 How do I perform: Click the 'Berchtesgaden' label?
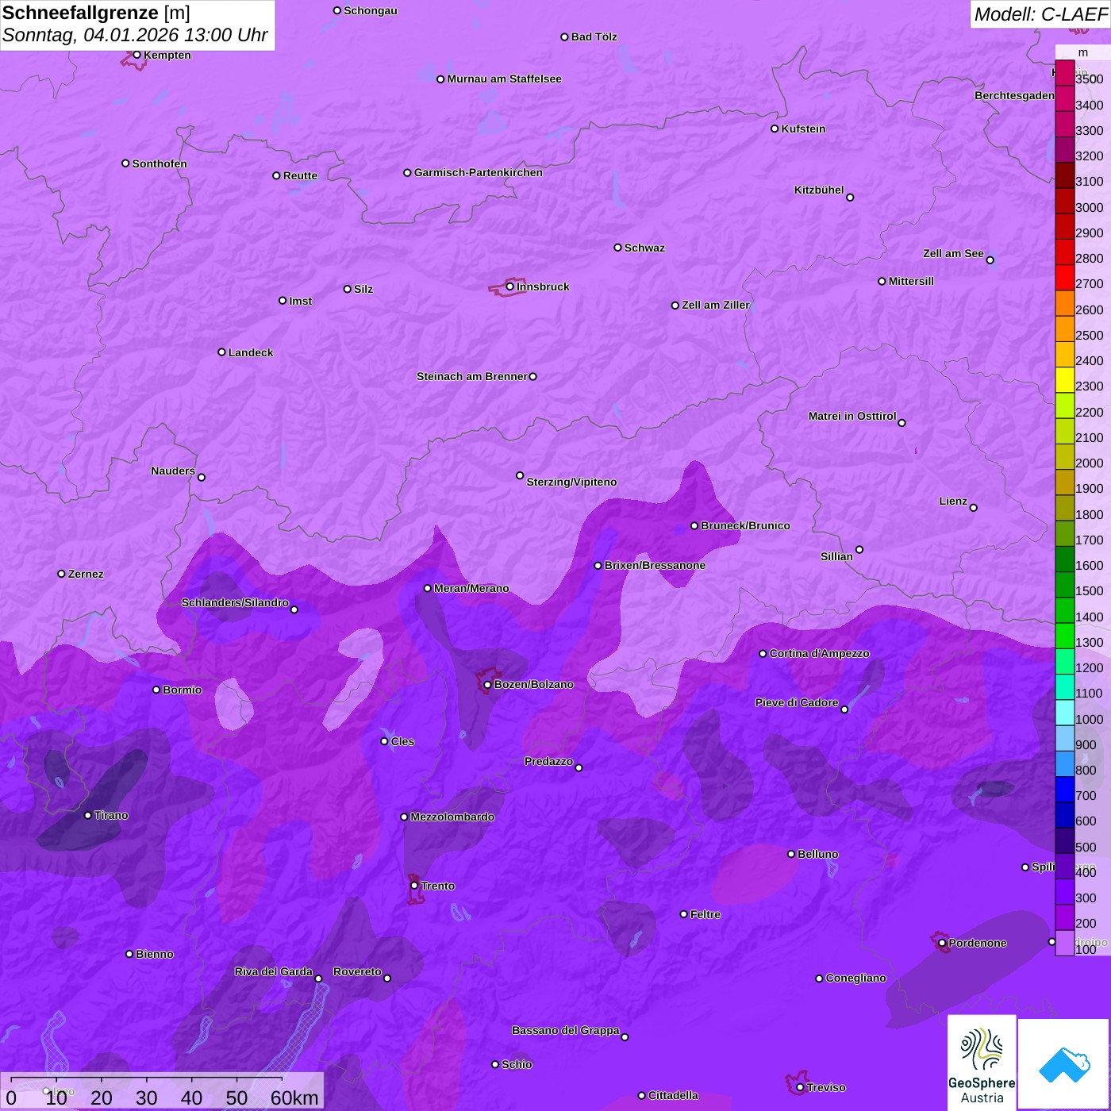coord(1015,95)
